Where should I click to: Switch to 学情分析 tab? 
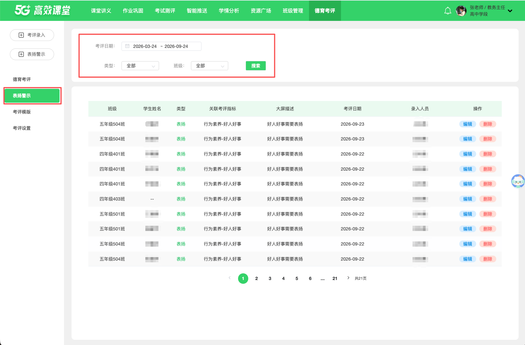(229, 11)
